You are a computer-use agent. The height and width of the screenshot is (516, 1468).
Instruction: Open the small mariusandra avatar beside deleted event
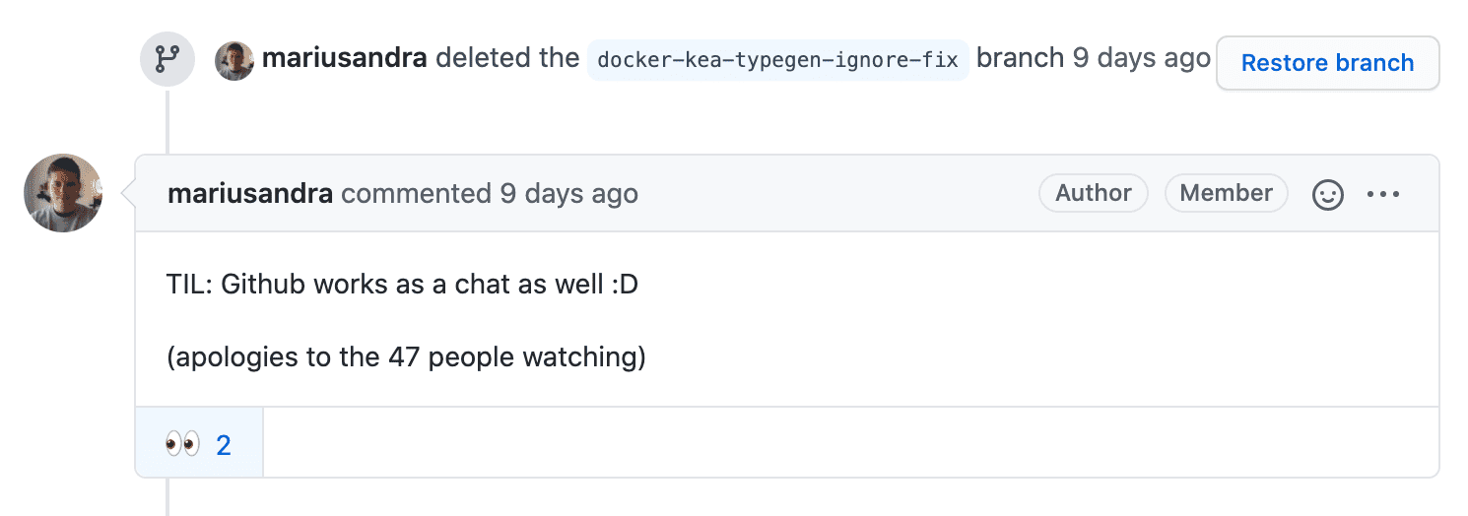coord(234,61)
